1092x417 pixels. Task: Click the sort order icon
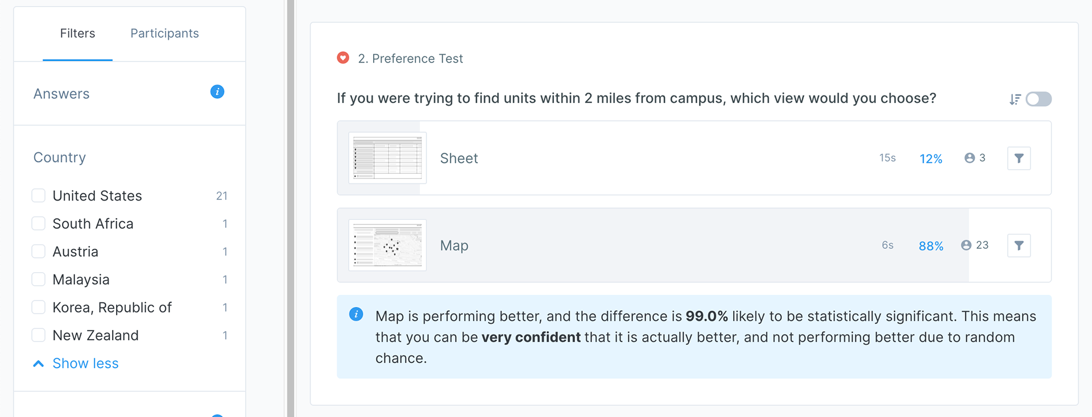1015,99
